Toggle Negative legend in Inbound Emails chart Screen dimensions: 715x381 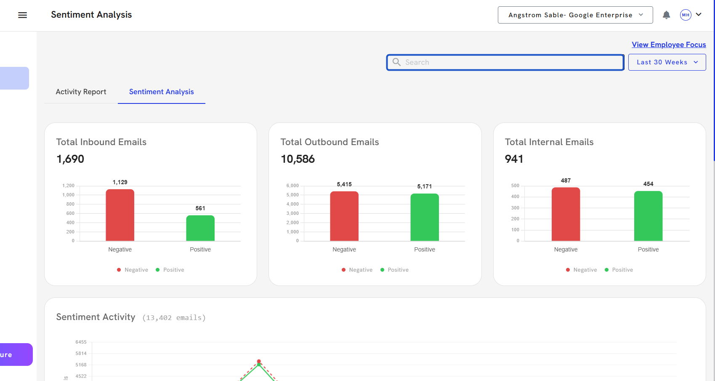click(133, 270)
